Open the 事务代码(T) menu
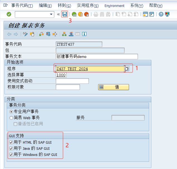 [22, 6]
